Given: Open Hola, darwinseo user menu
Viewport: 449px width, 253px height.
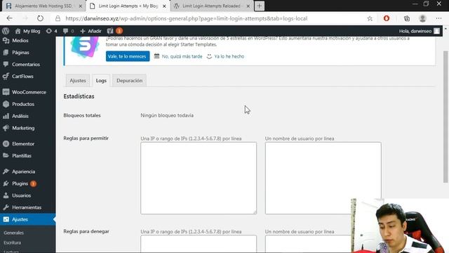Looking at the screenshot, I should point(420,31).
